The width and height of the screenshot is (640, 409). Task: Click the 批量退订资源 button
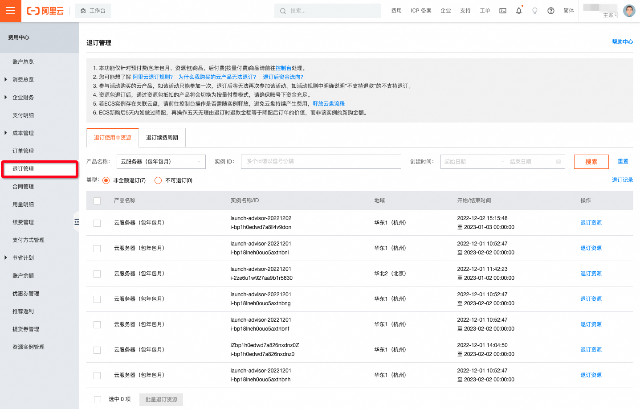(x=161, y=400)
